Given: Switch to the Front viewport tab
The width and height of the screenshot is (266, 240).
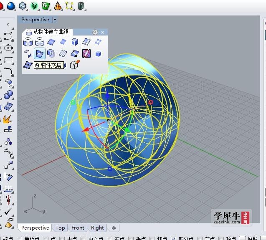Looking at the screenshot, I should click(78, 228).
